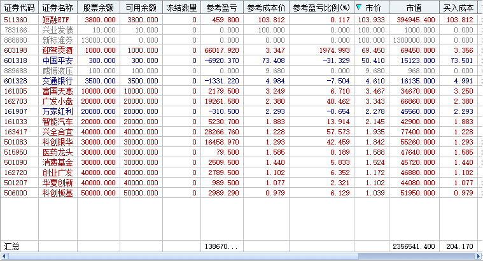Click security code 601328
The width and height of the screenshot is (483, 261).
coord(16,81)
